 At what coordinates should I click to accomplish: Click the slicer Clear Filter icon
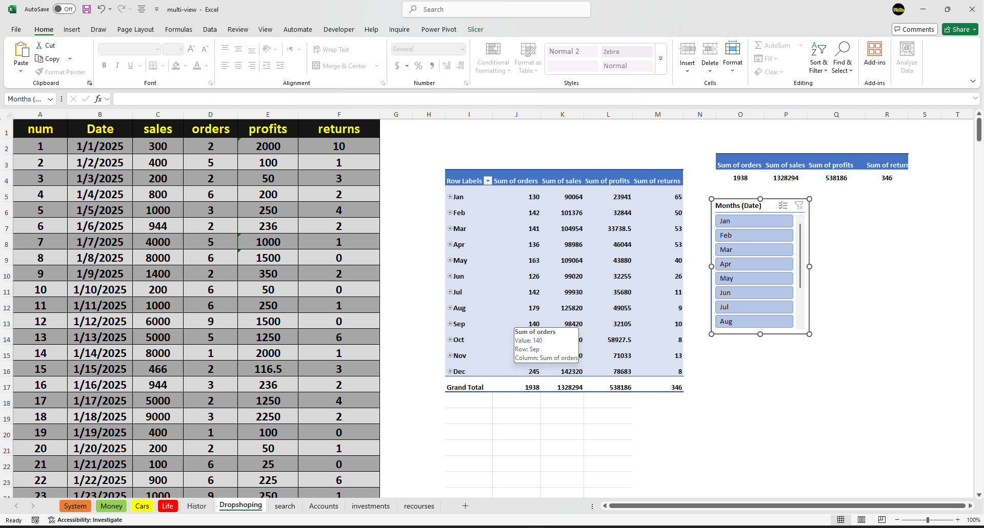[x=798, y=205]
